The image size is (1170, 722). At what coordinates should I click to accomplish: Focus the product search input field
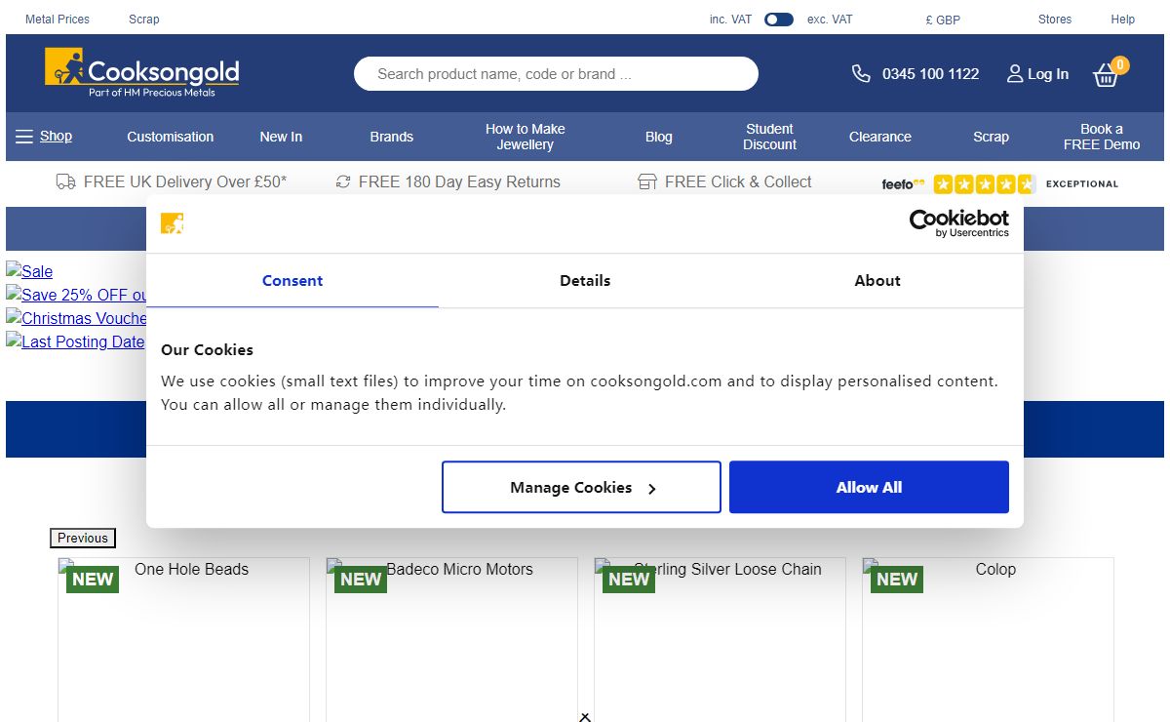point(556,74)
